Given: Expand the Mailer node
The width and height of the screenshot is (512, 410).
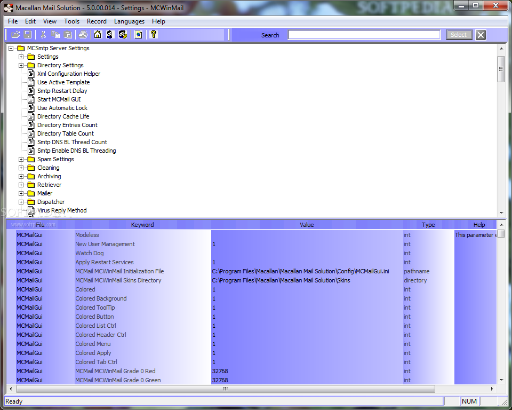Looking at the screenshot, I should click(x=21, y=193).
